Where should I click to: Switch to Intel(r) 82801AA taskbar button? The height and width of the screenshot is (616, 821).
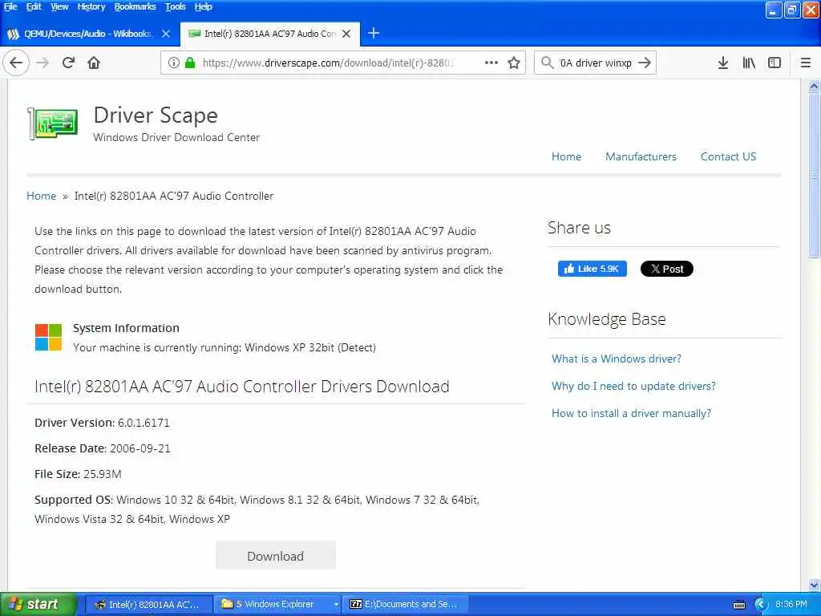(x=148, y=605)
